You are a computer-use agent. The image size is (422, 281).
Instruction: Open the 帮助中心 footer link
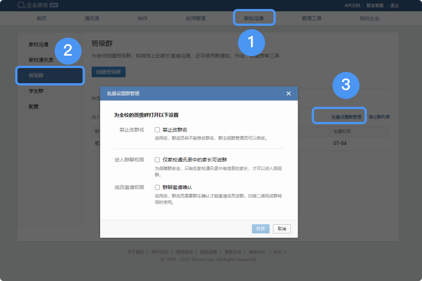point(257,252)
